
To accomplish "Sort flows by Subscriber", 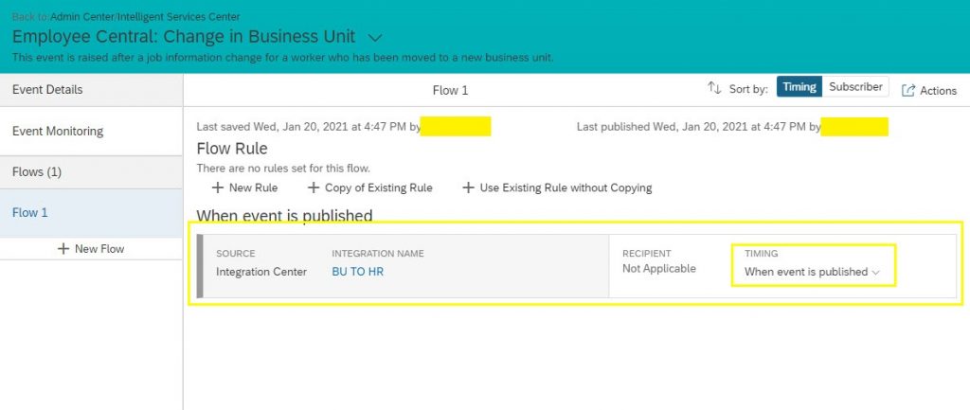I will tap(855, 87).
